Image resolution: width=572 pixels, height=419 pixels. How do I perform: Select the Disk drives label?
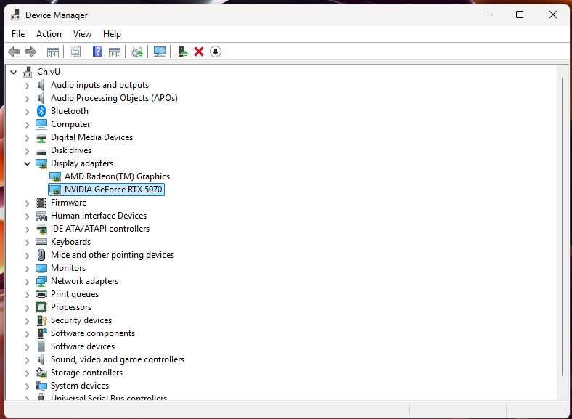point(71,150)
